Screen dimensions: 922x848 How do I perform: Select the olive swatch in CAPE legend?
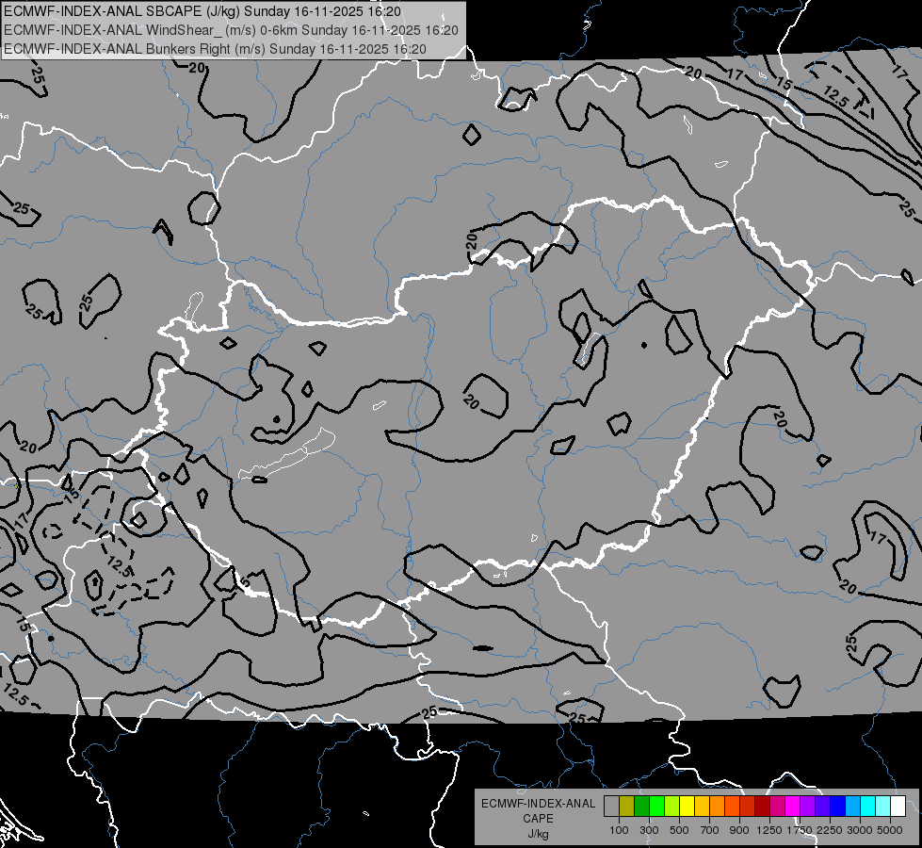(x=627, y=807)
